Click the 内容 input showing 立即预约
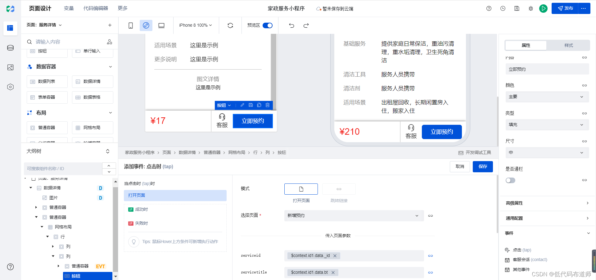Image resolution: width=596 pixels, height=280 pixels. (x=547, y=69)
